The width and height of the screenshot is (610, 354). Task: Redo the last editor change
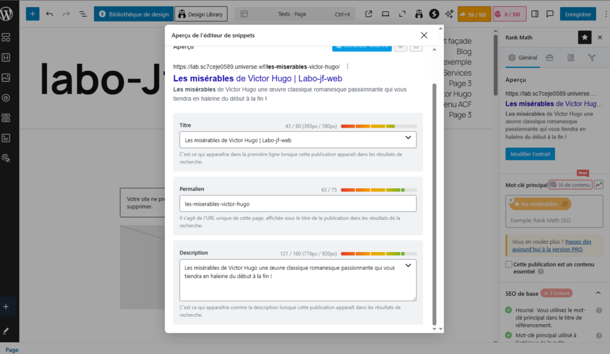[66, 14]
